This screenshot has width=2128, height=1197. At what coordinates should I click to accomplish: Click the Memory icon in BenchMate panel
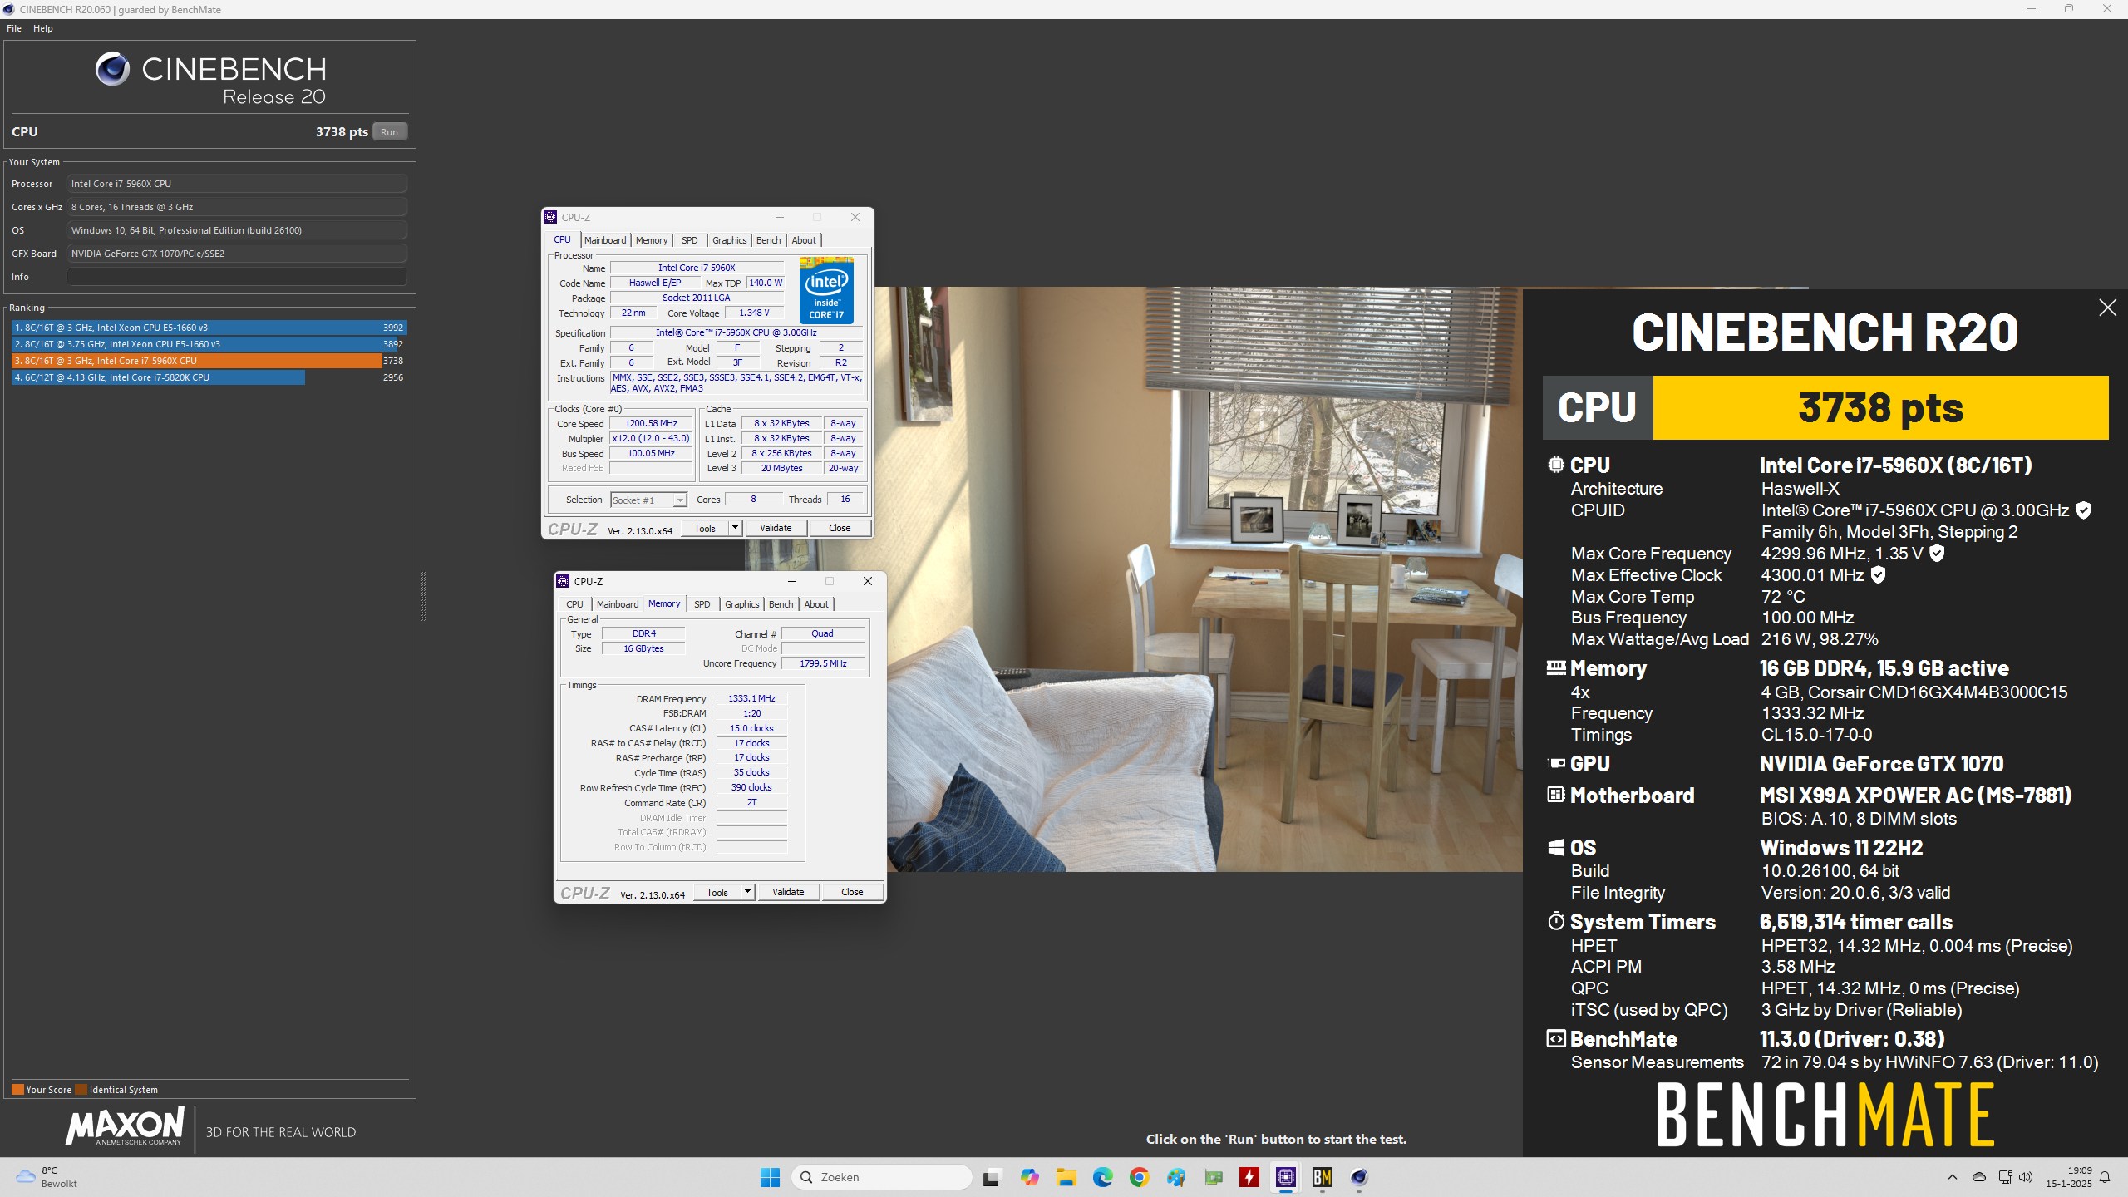(1555, 667)
